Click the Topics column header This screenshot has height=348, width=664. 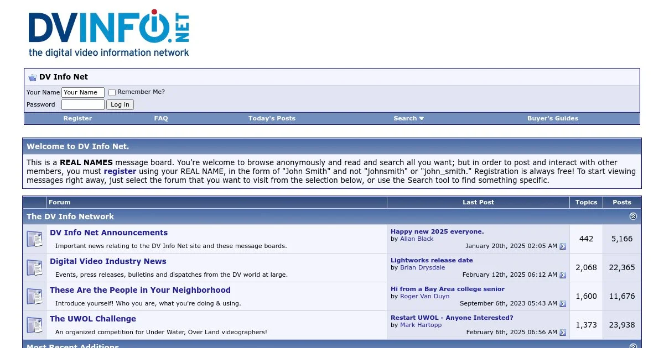coord(586,202)
